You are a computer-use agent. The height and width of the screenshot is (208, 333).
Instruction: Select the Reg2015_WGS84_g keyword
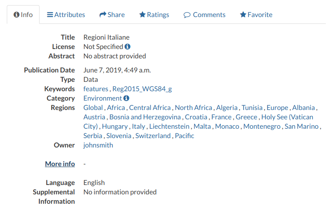(142, 89)
